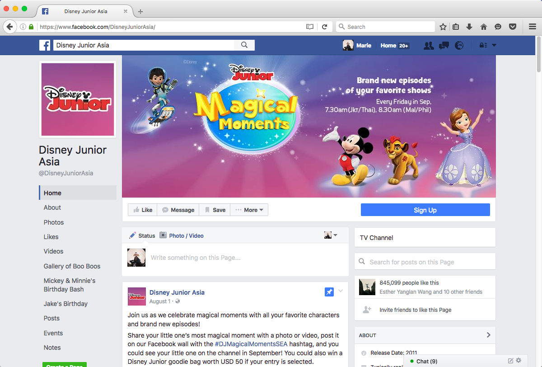Go to Home in Facebook top bar
The height and width of the screenshot is (367, 542).
tap(388, 45)
